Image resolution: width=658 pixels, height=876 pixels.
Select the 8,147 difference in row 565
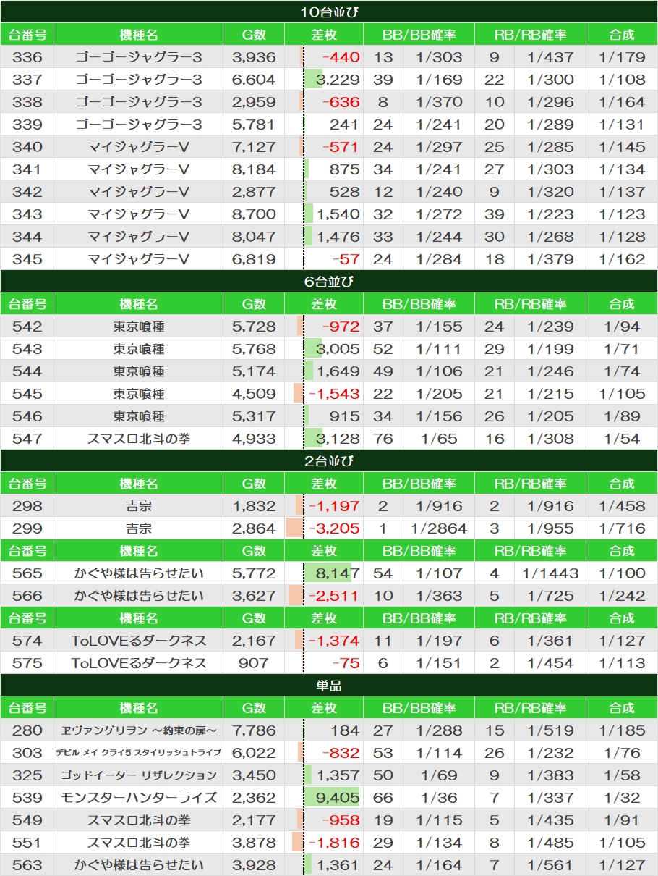click(x=338, y=573)
